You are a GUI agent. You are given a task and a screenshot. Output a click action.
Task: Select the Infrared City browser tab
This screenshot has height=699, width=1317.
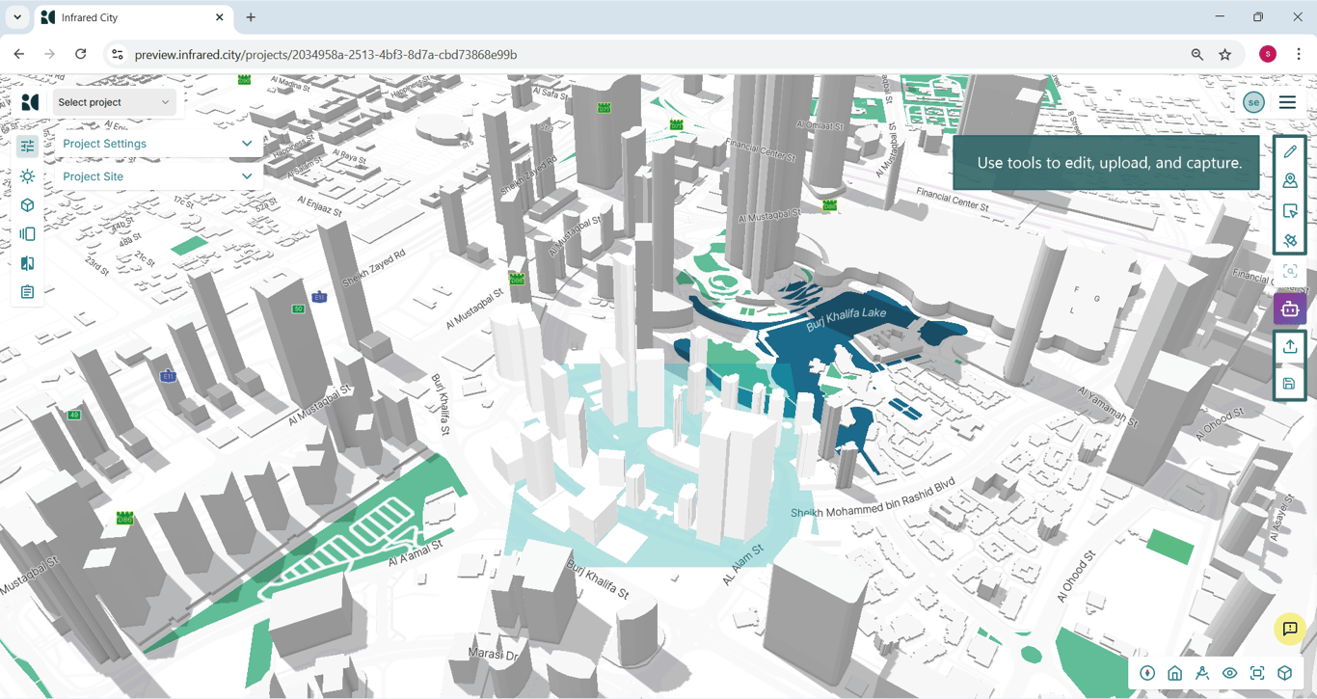click(x=132, y=17)
